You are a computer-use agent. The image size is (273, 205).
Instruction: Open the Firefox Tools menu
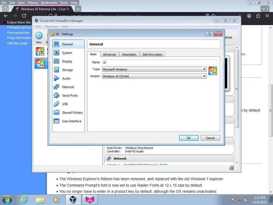pos(64,3)
